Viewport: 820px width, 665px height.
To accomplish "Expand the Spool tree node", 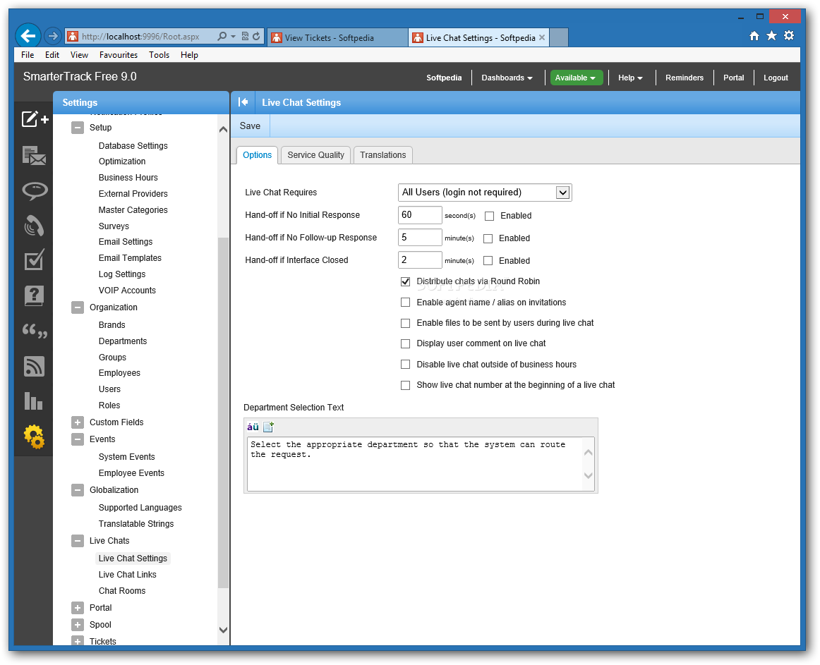I will (x=78, y=625).
